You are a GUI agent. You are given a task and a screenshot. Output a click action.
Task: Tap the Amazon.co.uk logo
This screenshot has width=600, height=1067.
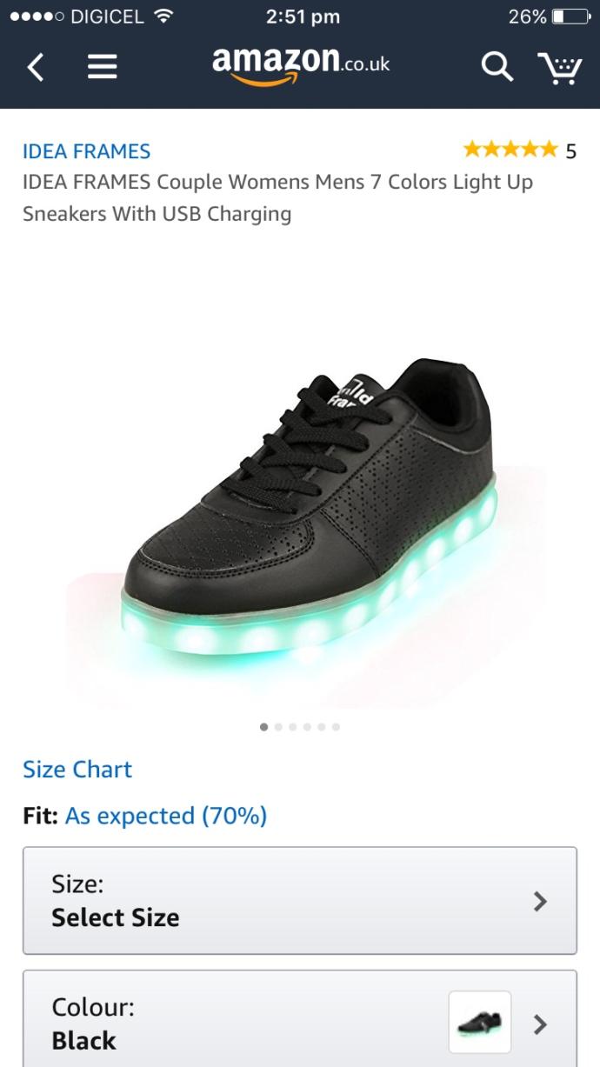click(301, 65)
